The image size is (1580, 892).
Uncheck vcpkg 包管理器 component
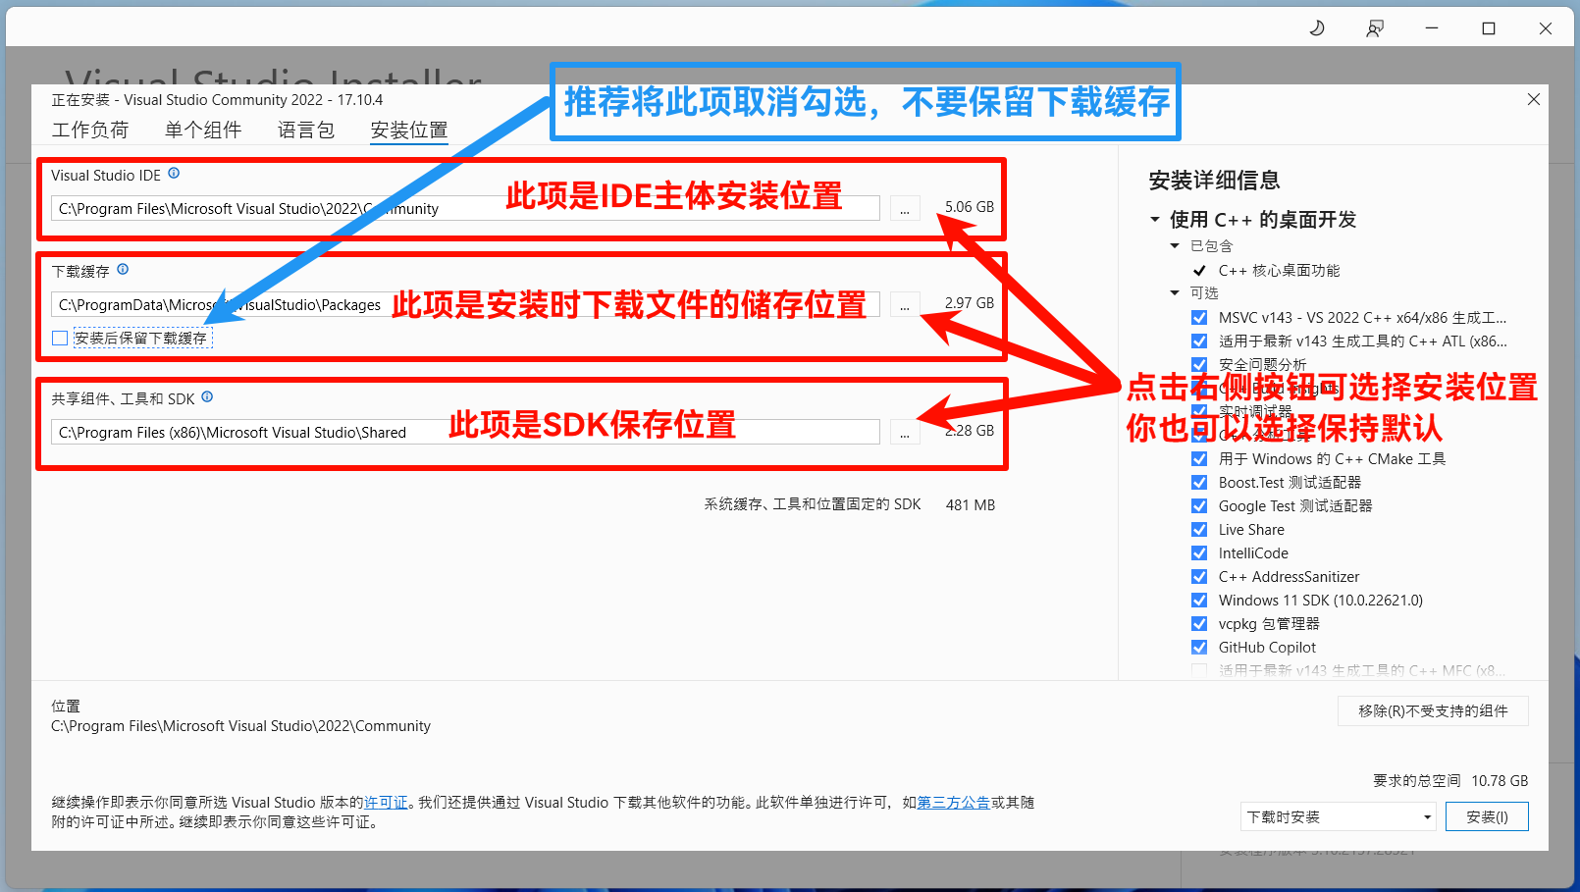1199,624
